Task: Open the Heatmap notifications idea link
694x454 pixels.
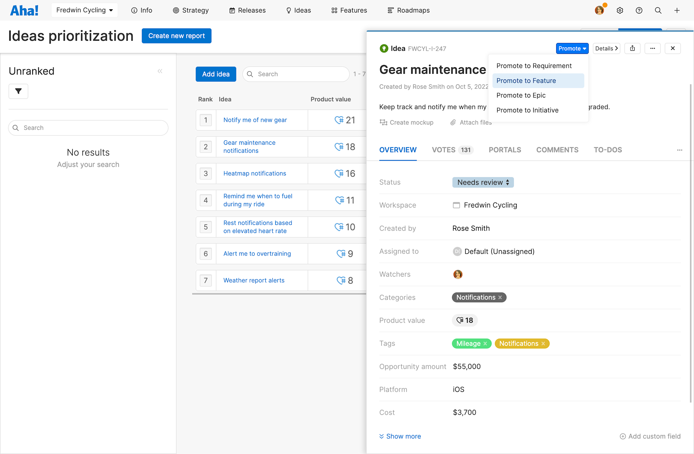Action: point(255,174)
